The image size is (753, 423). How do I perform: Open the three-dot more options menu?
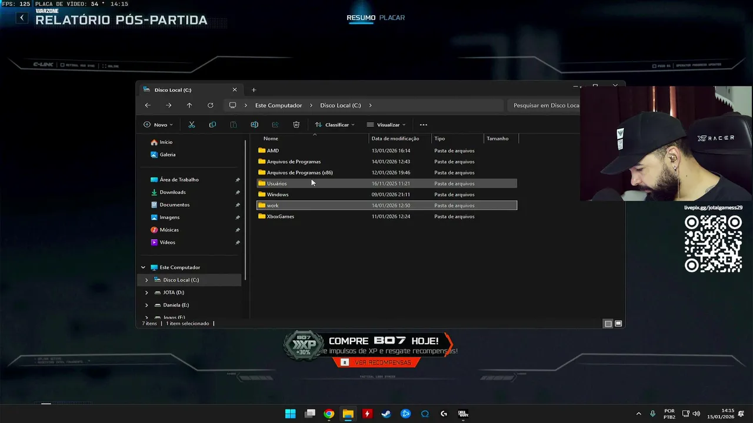coord(424,125)
